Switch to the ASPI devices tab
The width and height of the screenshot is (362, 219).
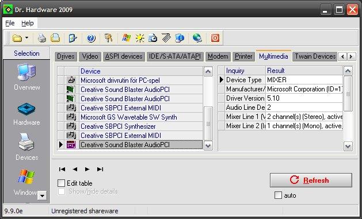124,56
